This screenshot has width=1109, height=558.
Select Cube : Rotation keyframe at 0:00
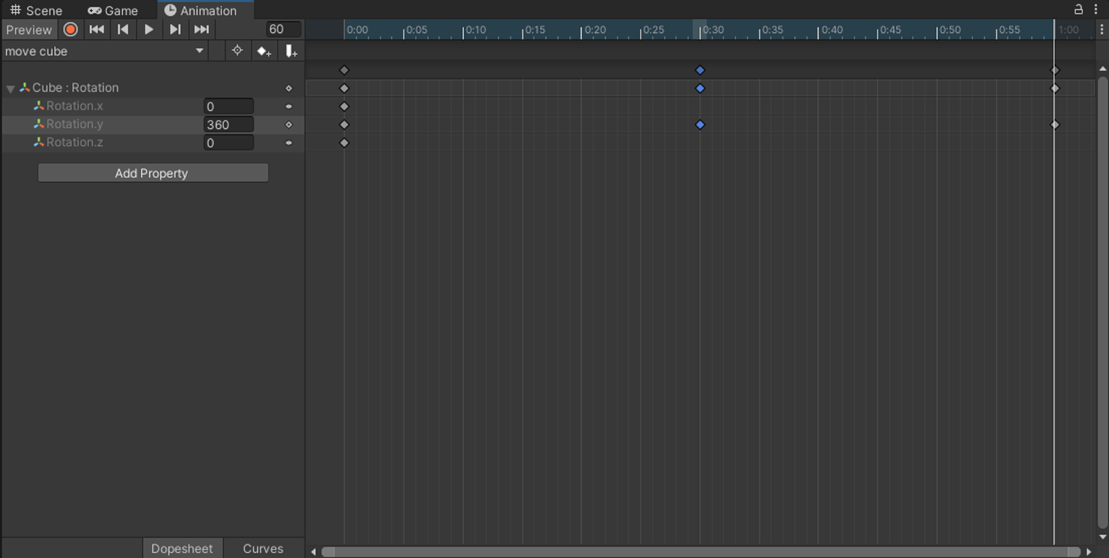344,88
